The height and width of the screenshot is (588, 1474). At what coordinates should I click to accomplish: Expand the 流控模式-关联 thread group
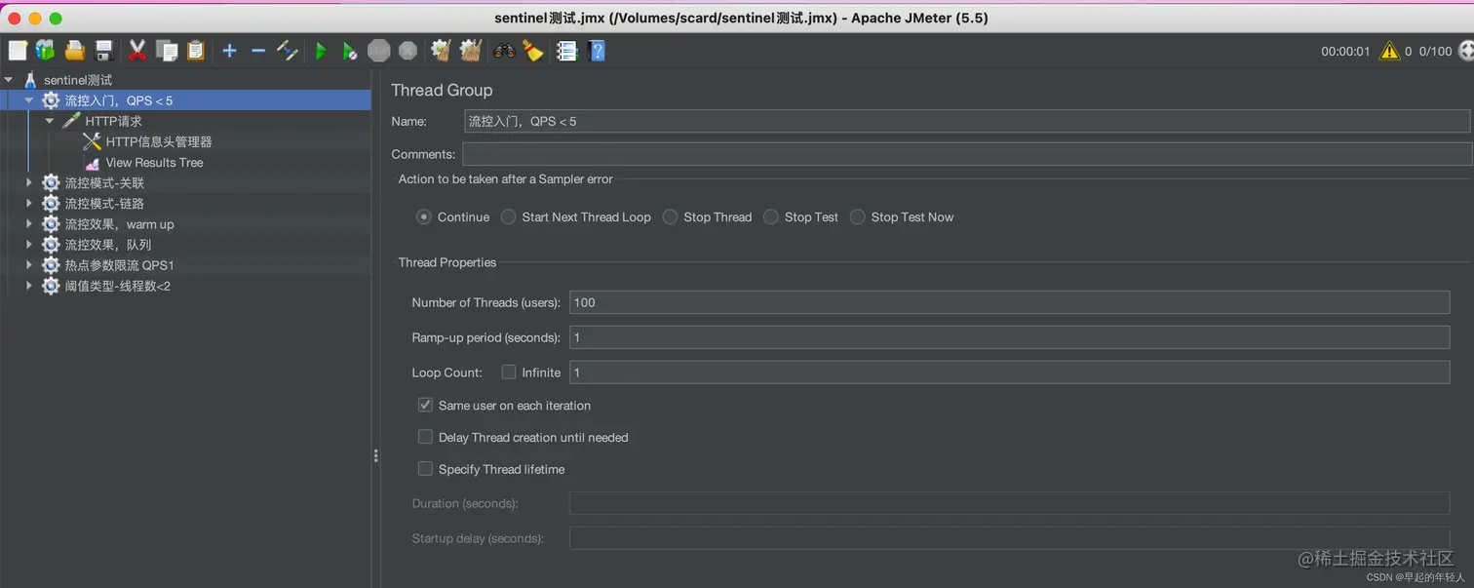29,182
